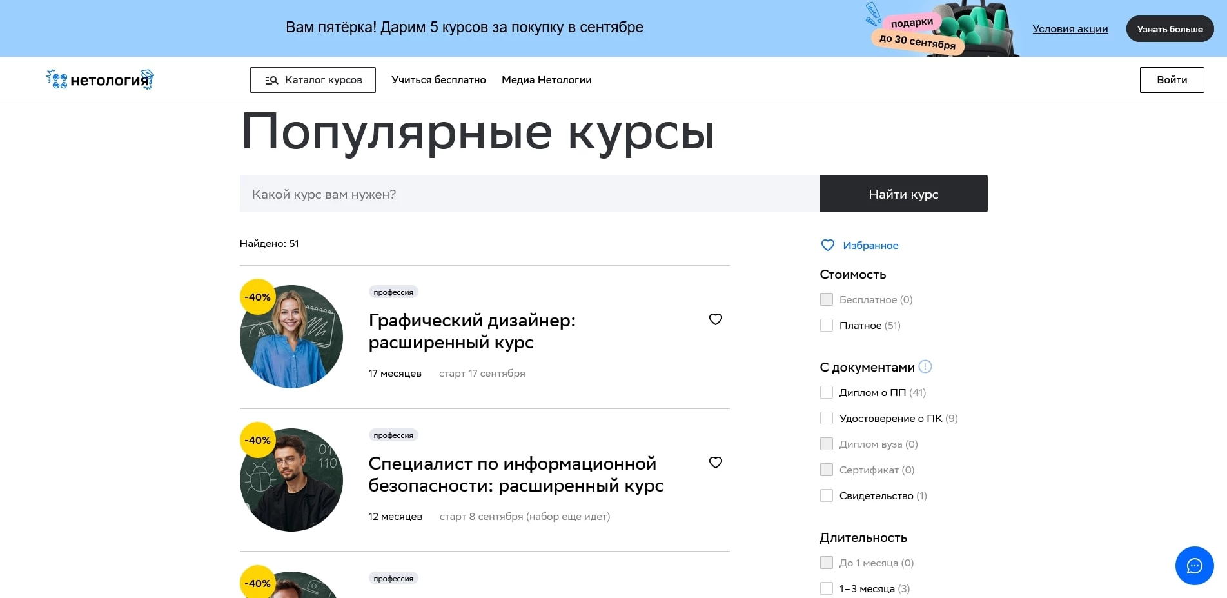This screenshot has width=1227, height=598.
Task: Click the Найти курс button
Action: [x=903, y=194]
